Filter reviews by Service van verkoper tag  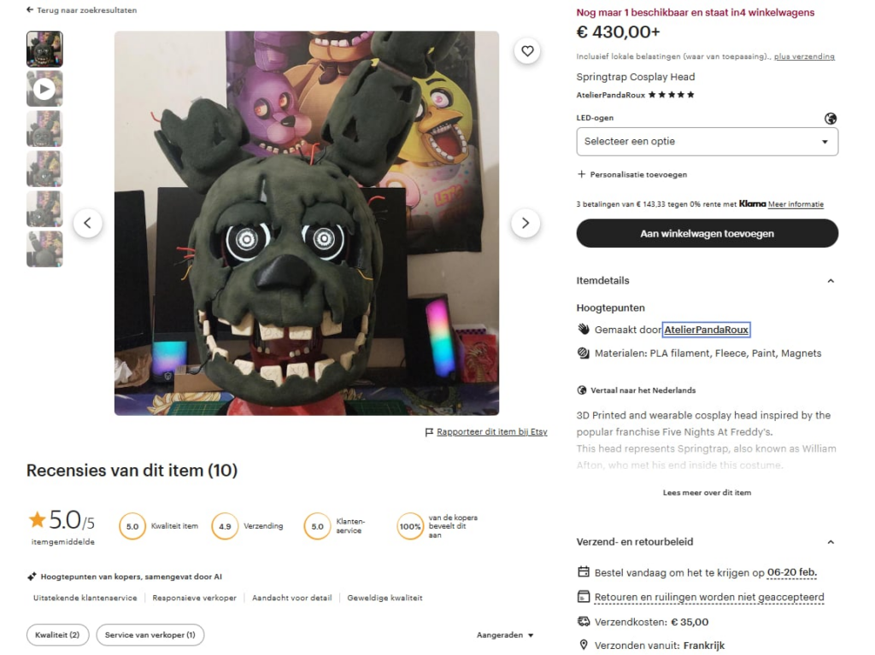150,635
